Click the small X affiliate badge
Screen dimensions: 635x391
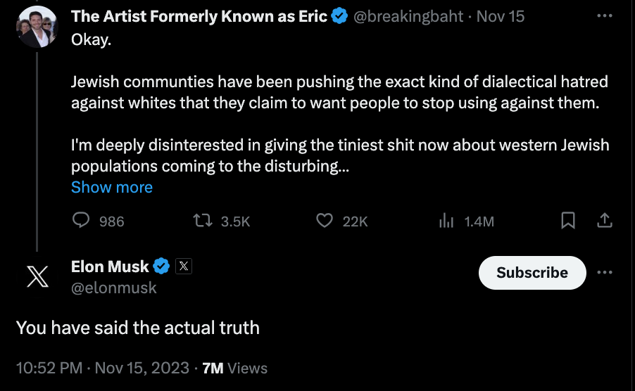183,267
